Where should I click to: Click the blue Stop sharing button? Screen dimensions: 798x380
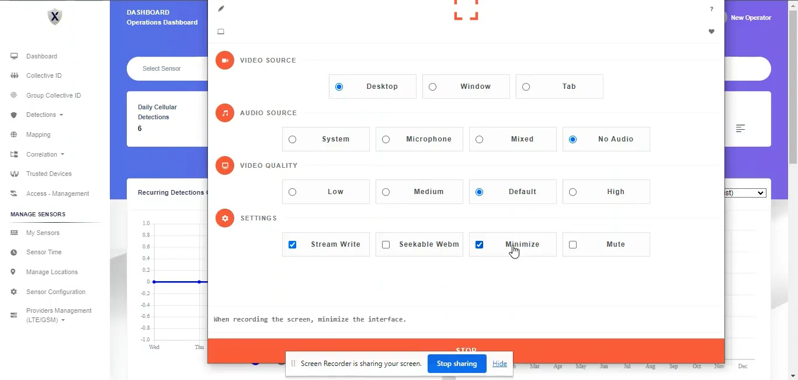[x=457, y=364]
